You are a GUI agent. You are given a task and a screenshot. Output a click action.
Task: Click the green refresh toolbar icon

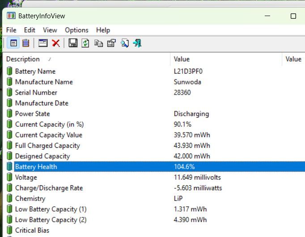(85, 43)
